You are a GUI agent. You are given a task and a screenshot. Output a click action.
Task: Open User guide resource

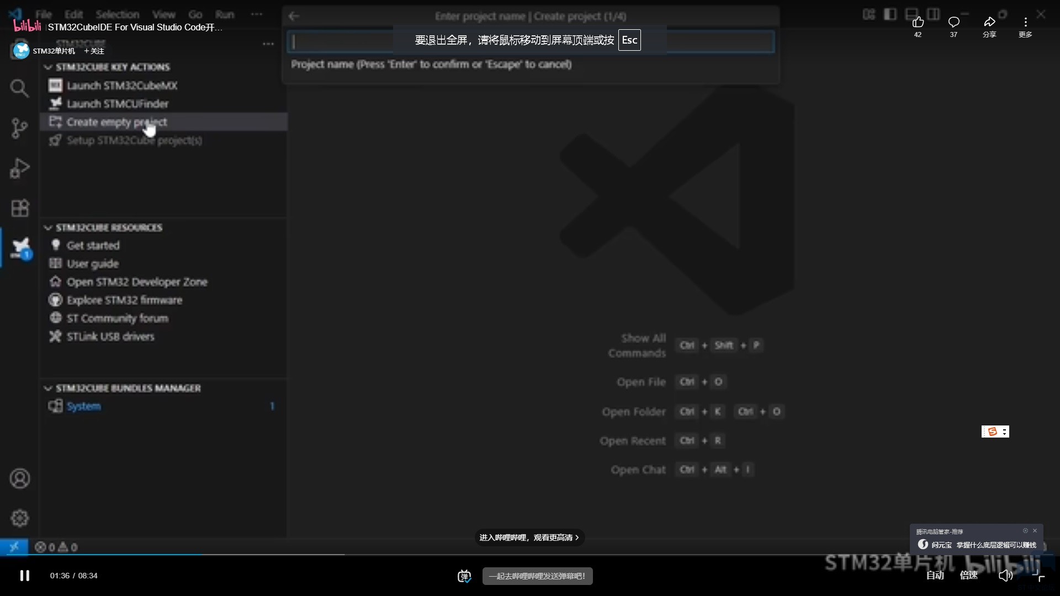[164, 264]
